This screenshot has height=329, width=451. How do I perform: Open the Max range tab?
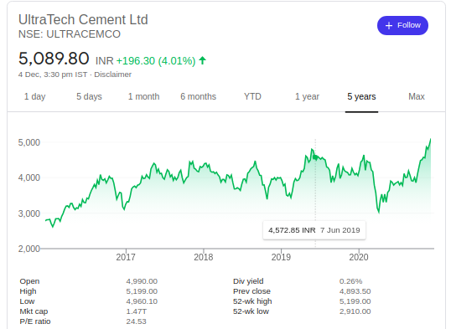(x=417, y=96)
